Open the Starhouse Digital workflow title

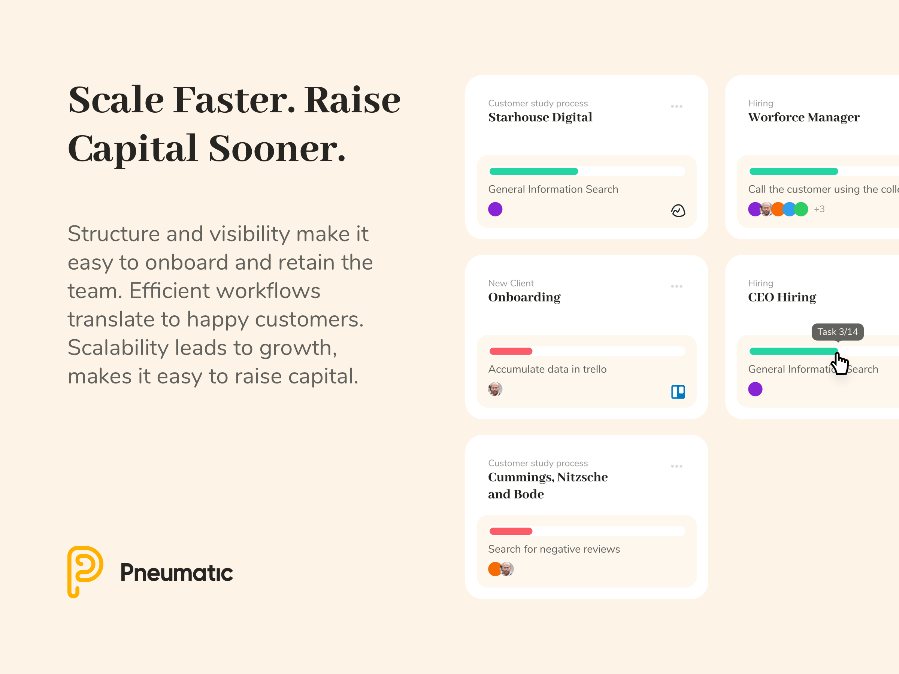(x=540, y=118)
